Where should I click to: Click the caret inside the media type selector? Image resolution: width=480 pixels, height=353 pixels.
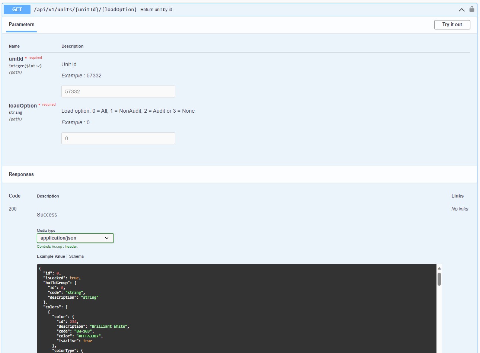108,238
